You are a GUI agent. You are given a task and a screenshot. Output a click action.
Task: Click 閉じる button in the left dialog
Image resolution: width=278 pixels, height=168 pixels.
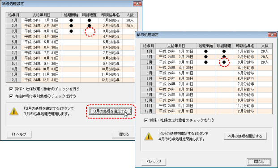[x=124, y=134]
